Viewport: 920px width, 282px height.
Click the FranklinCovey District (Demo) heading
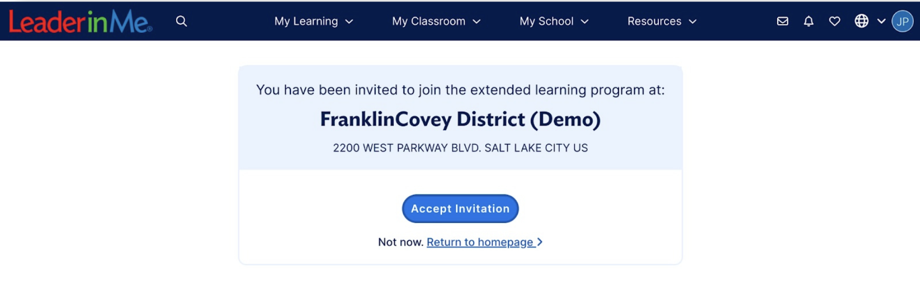[460, 119]
